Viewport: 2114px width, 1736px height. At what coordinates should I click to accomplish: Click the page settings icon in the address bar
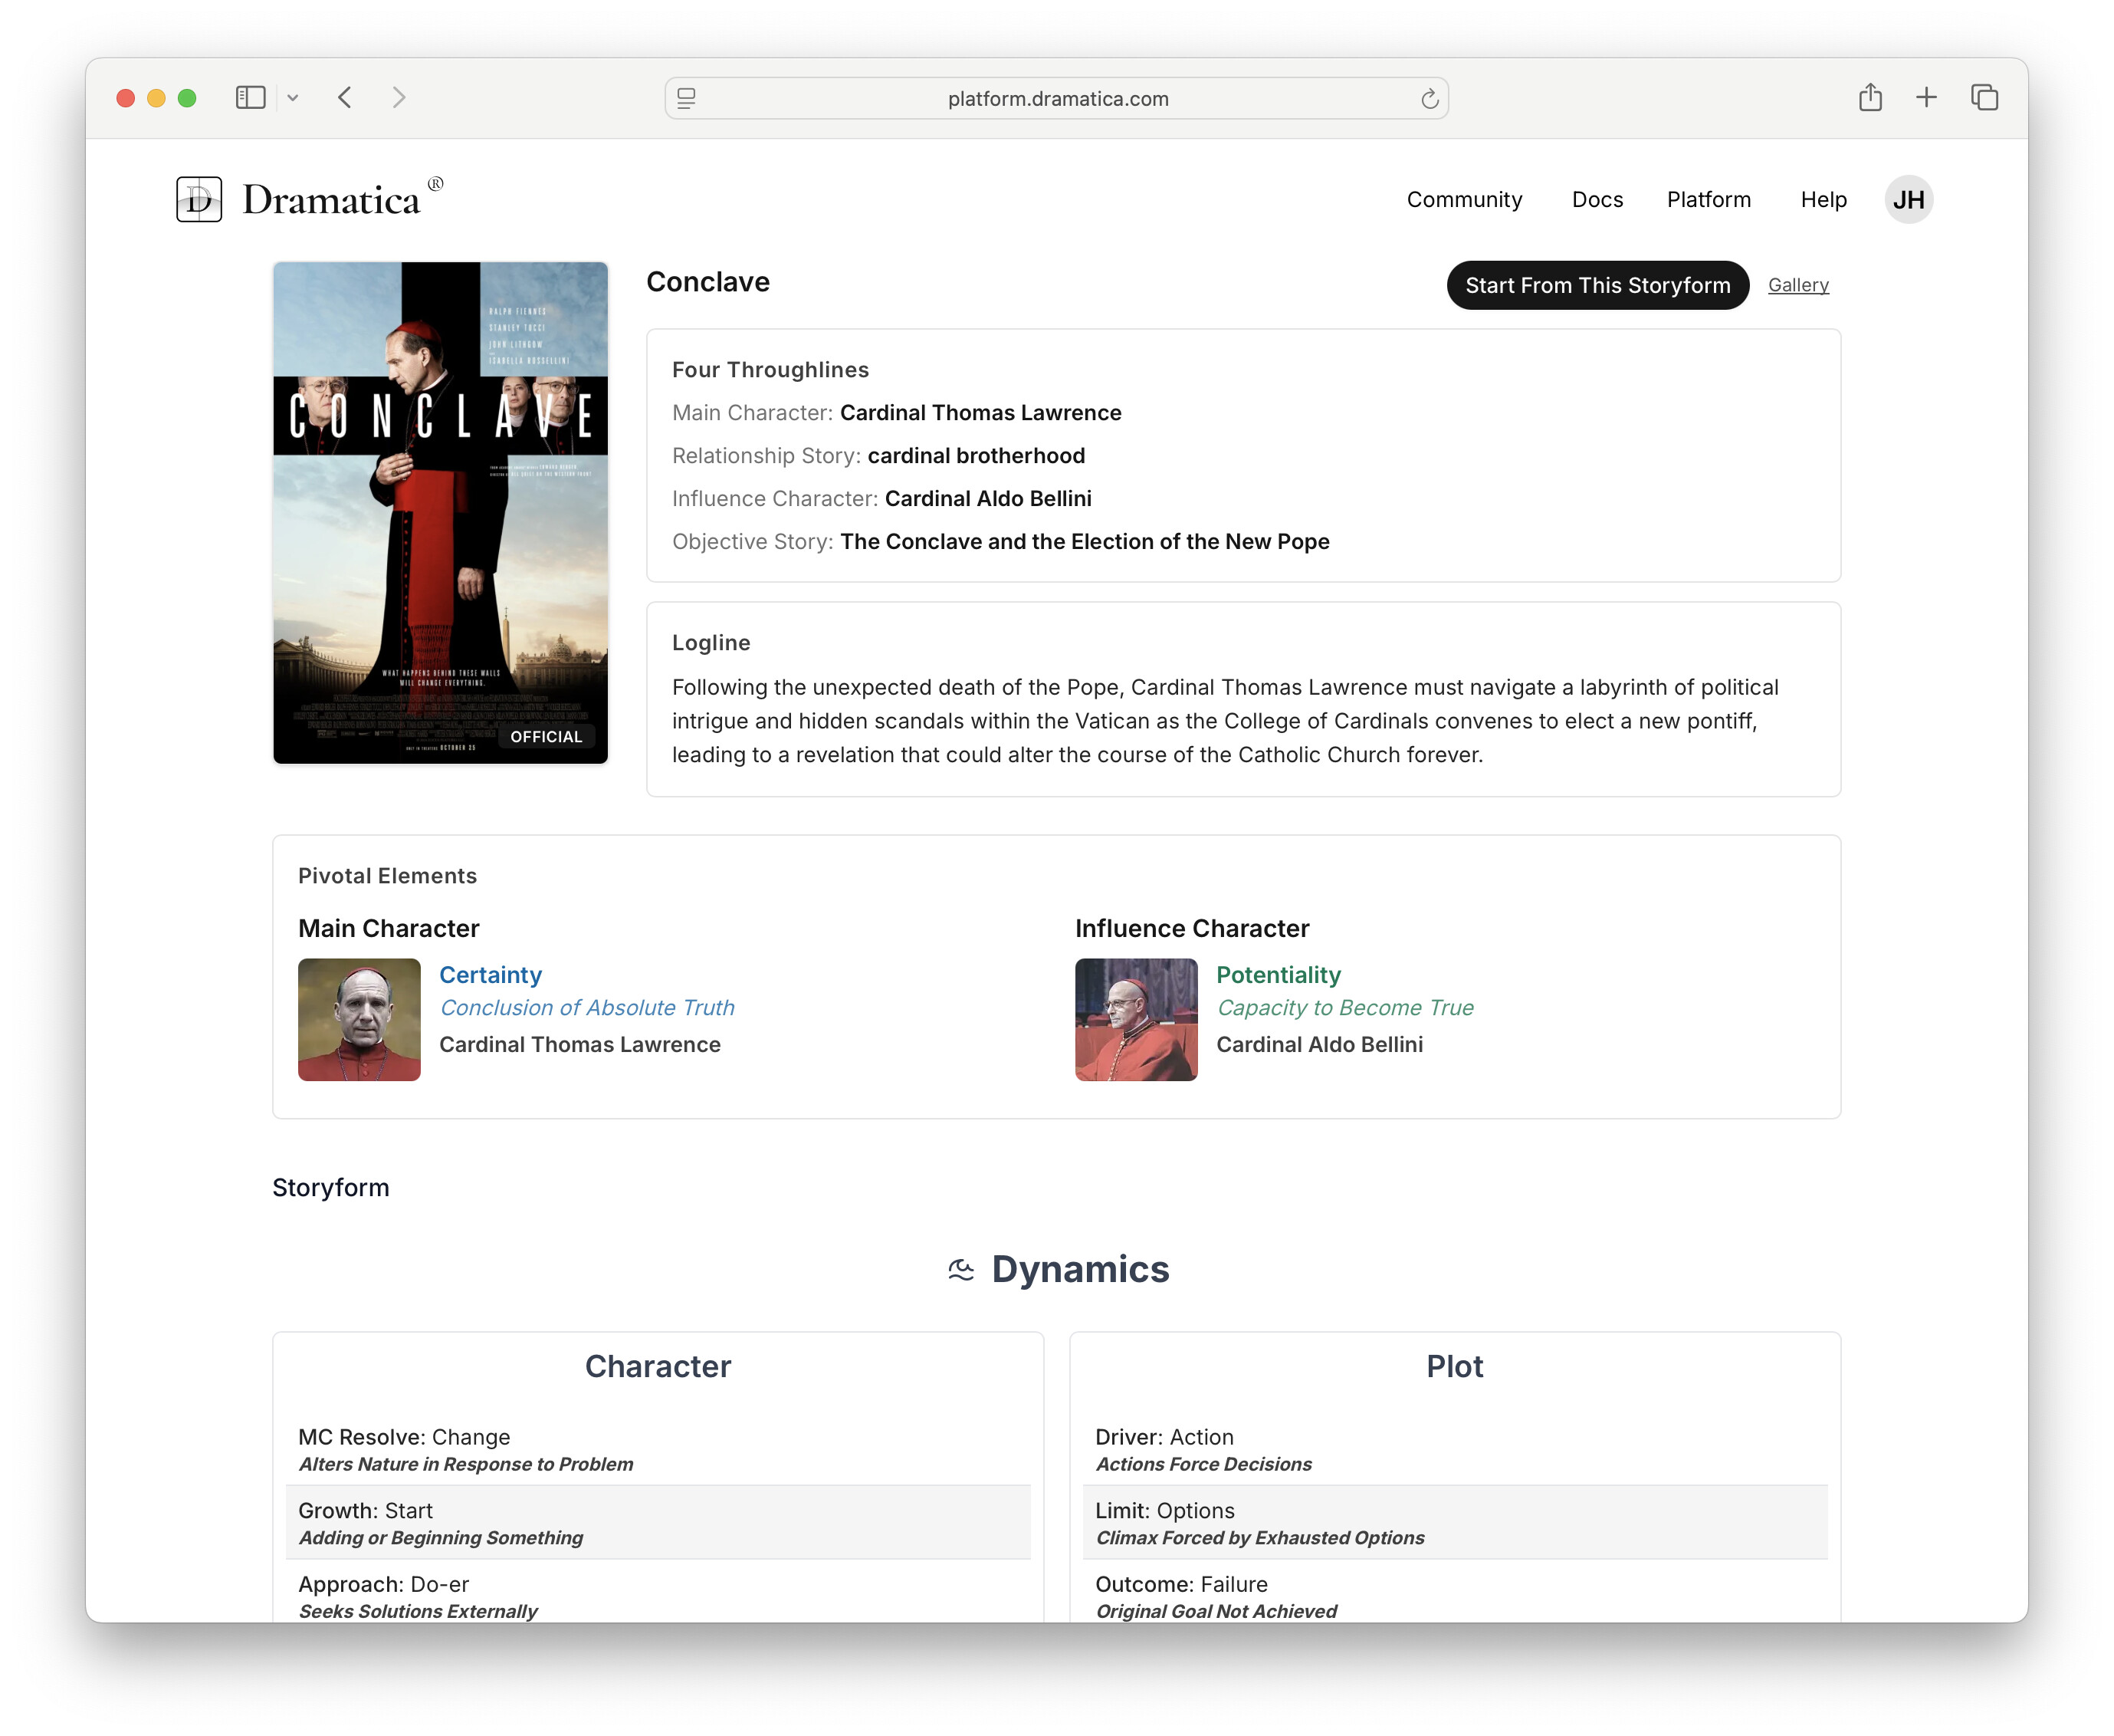coord(687,98)
